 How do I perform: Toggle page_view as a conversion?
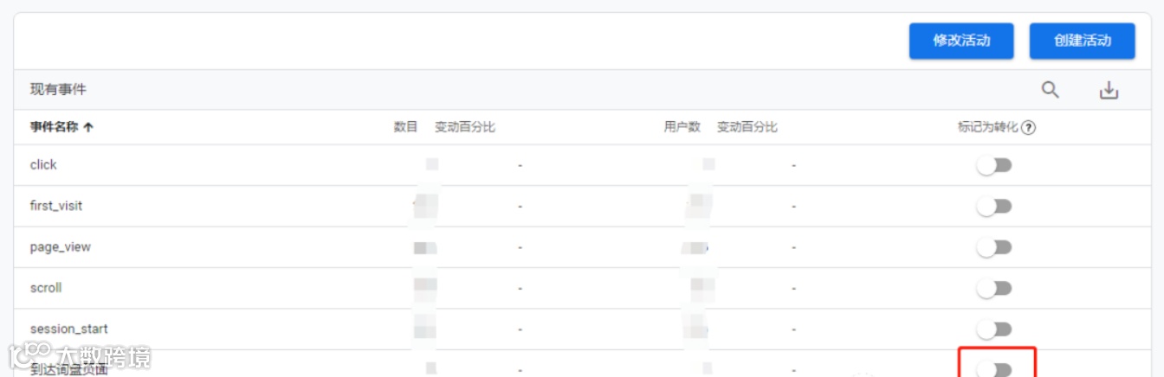pyautogui.click(x=994, y=247)
